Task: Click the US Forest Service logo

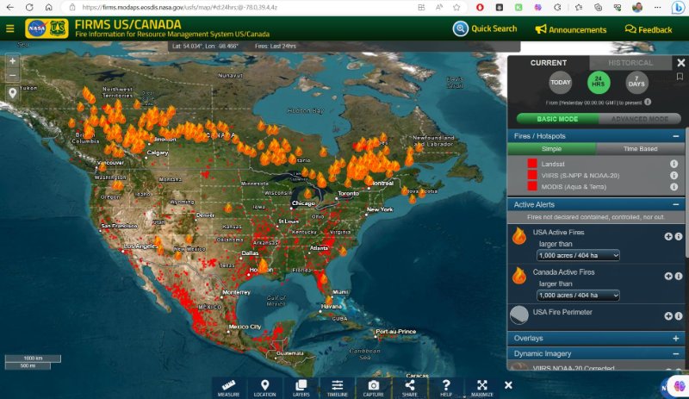Action: tap(58, 28)
